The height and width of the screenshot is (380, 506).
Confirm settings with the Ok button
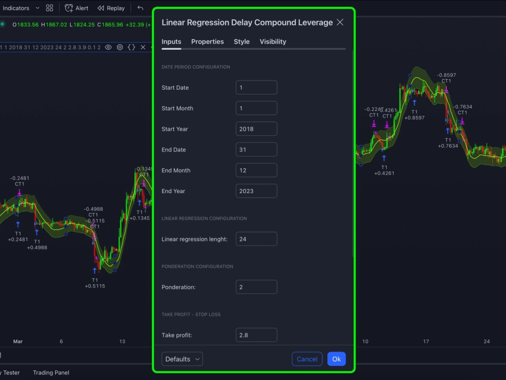click(336, 359)
